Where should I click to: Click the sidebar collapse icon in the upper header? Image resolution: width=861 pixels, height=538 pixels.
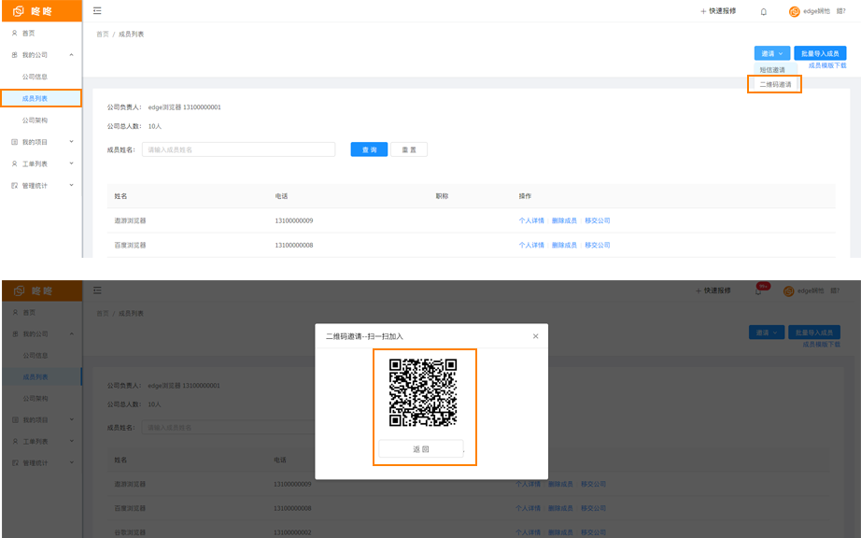(x=97, y=11)
